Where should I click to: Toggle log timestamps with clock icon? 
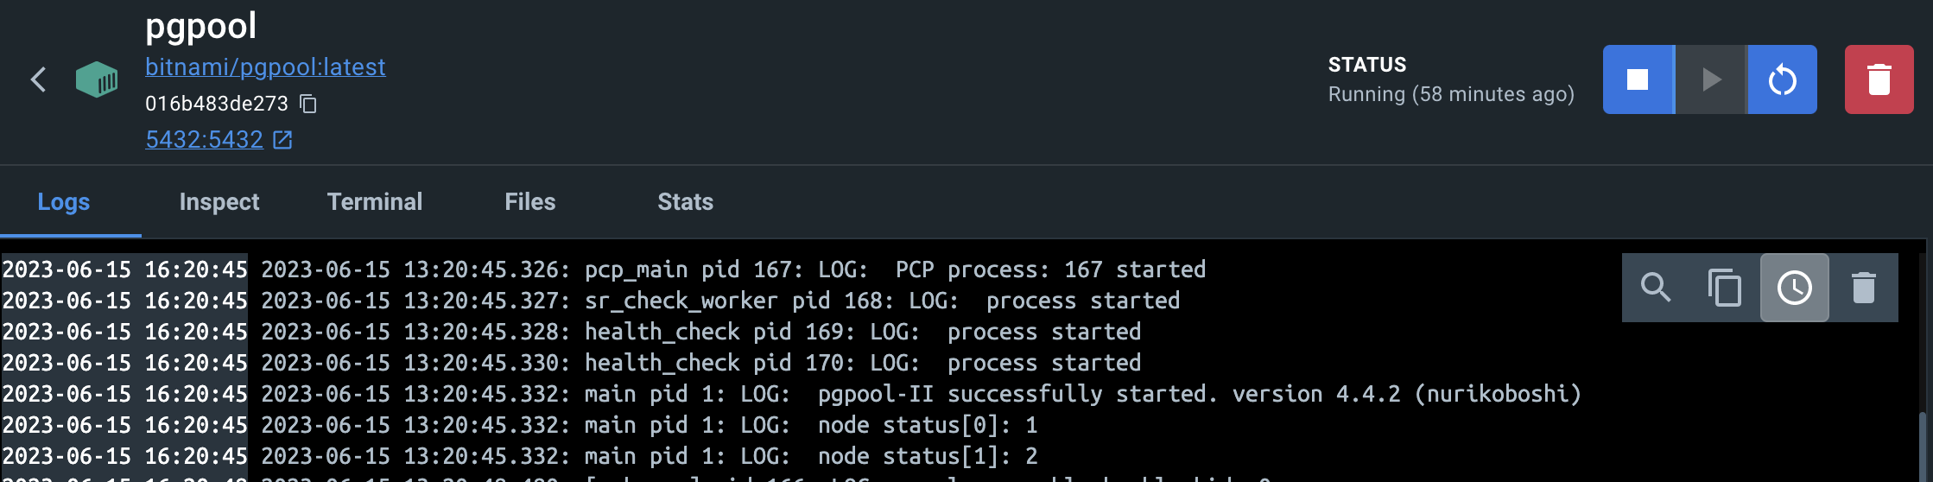point(1794,288)
